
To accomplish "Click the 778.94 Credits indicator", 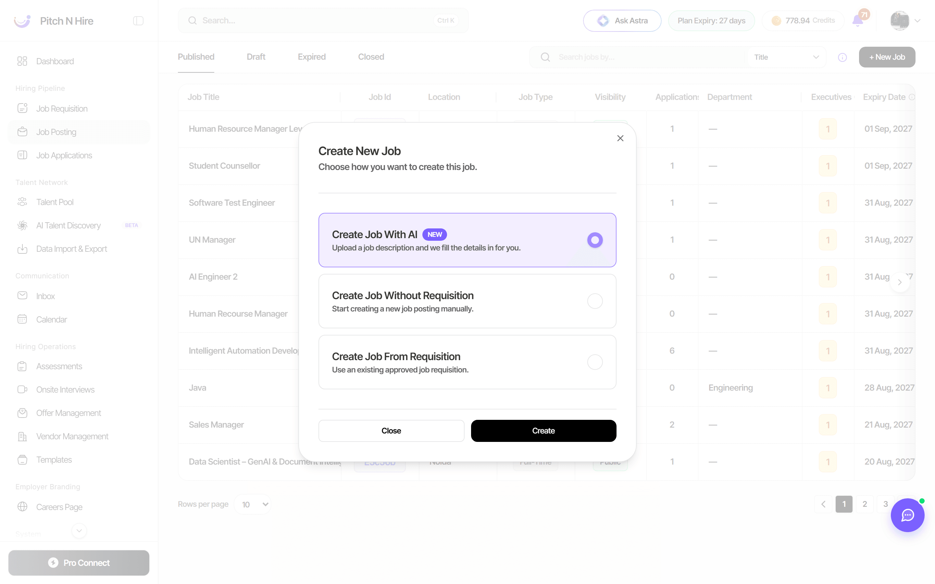I will [x=803, y=21].
